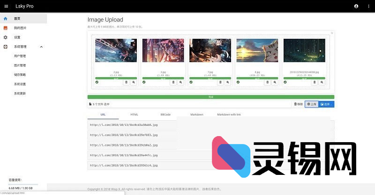375x195 pixels.
Task: Zoom the 20161225 file preview with magnifier
Action: click(x=322, y=82)
